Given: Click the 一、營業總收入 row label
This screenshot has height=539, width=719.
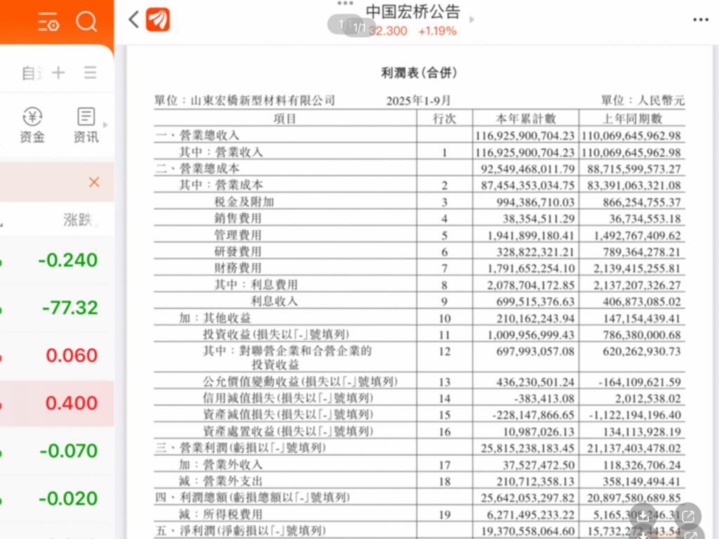Looking at the screenshot, I should click(197, 135).
